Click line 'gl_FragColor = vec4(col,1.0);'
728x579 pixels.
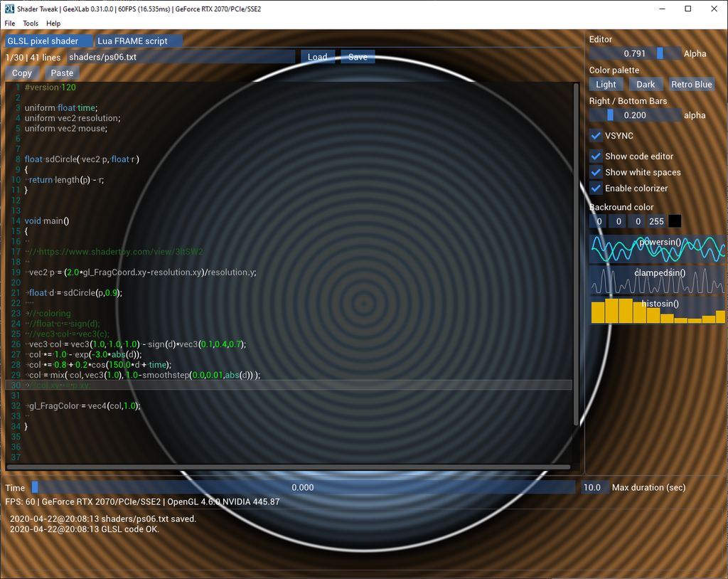click(85, 405)
